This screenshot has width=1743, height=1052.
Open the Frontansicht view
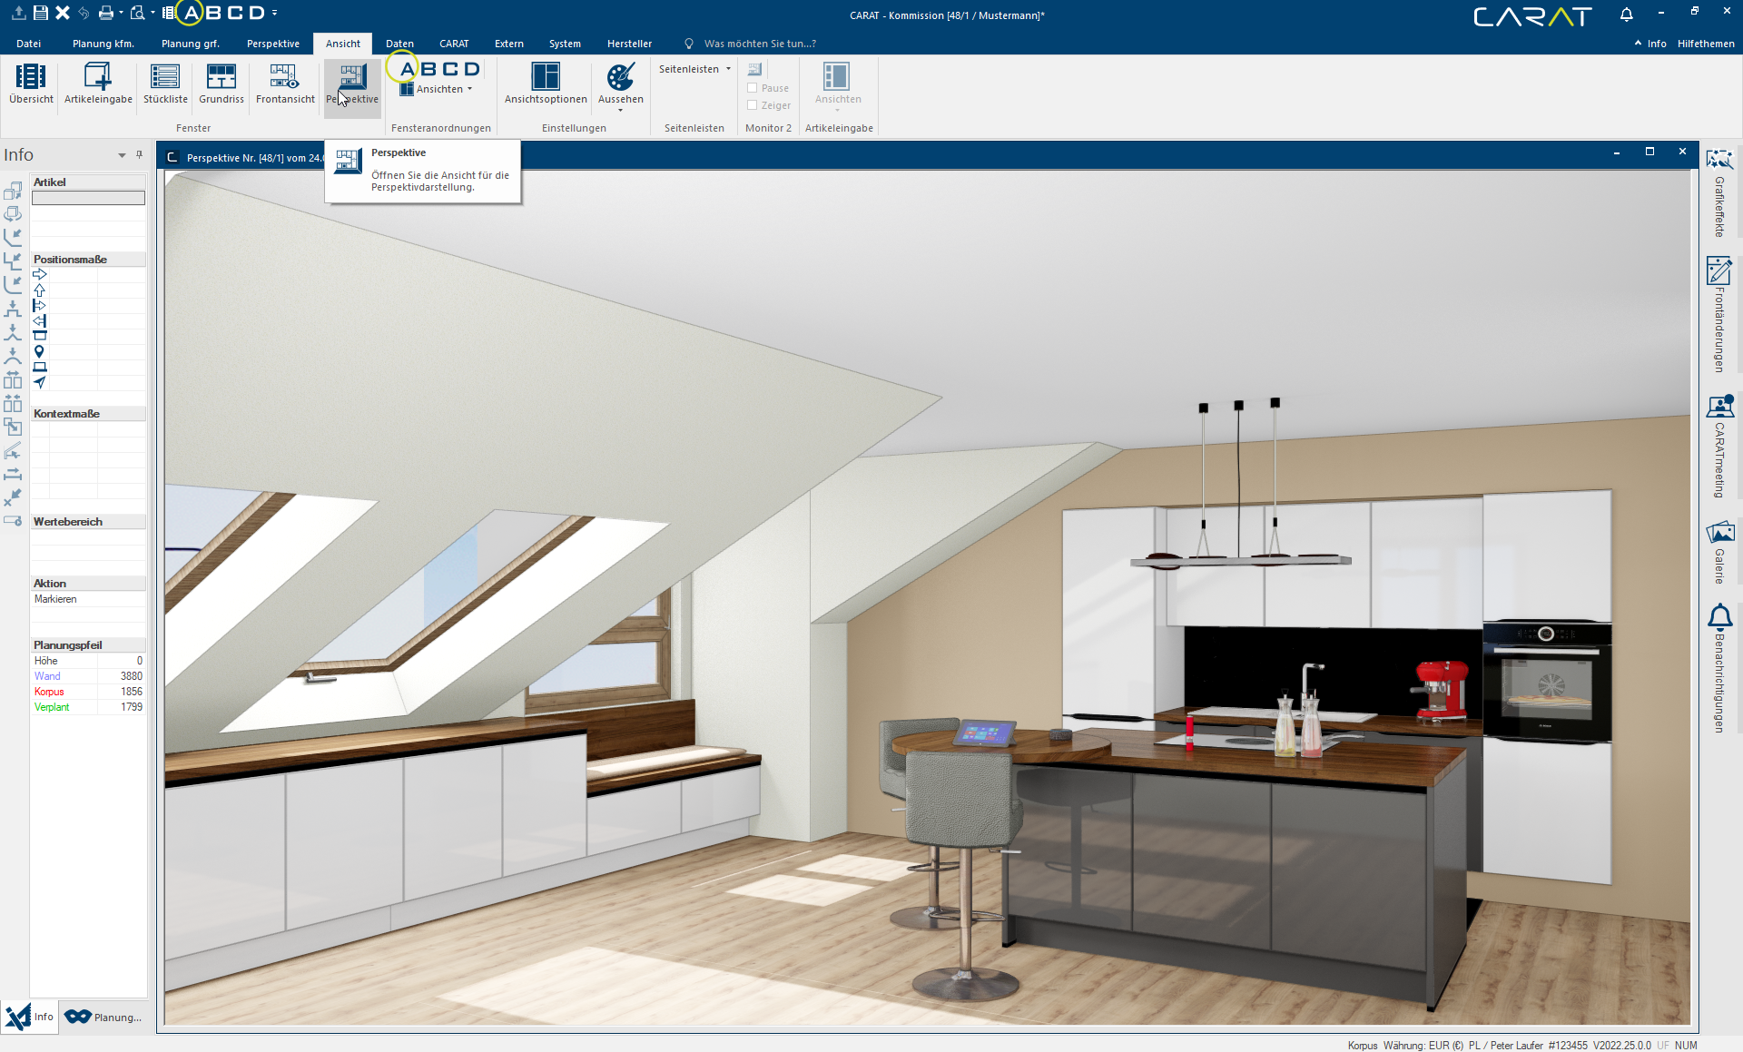(285, 84)
